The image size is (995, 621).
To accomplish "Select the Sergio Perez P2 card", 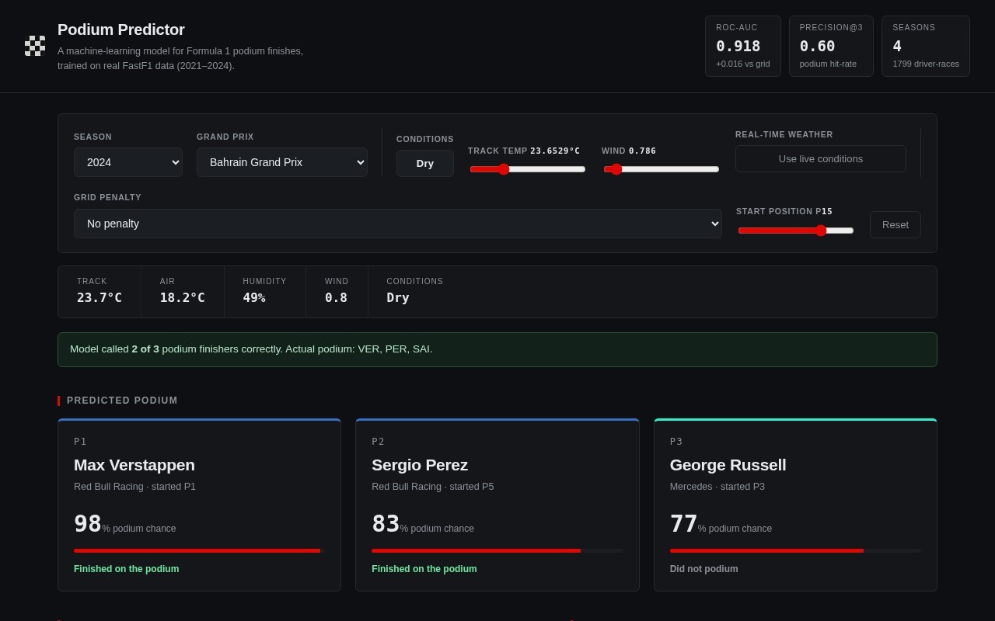I will [497, 505].
